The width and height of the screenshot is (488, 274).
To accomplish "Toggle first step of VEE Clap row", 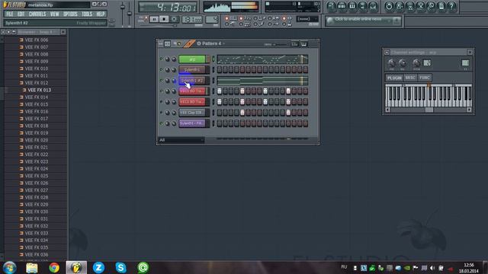I will (x=220, y=113).
